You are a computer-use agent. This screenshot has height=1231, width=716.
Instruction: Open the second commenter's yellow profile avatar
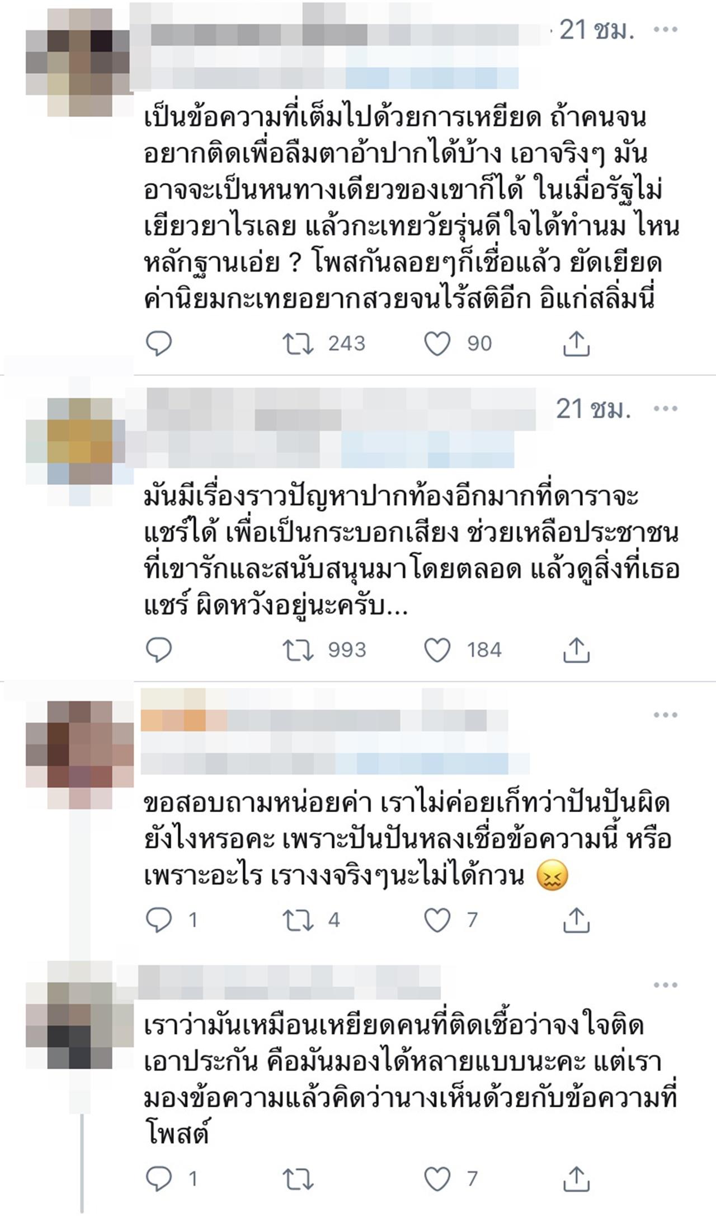[79, 442]
